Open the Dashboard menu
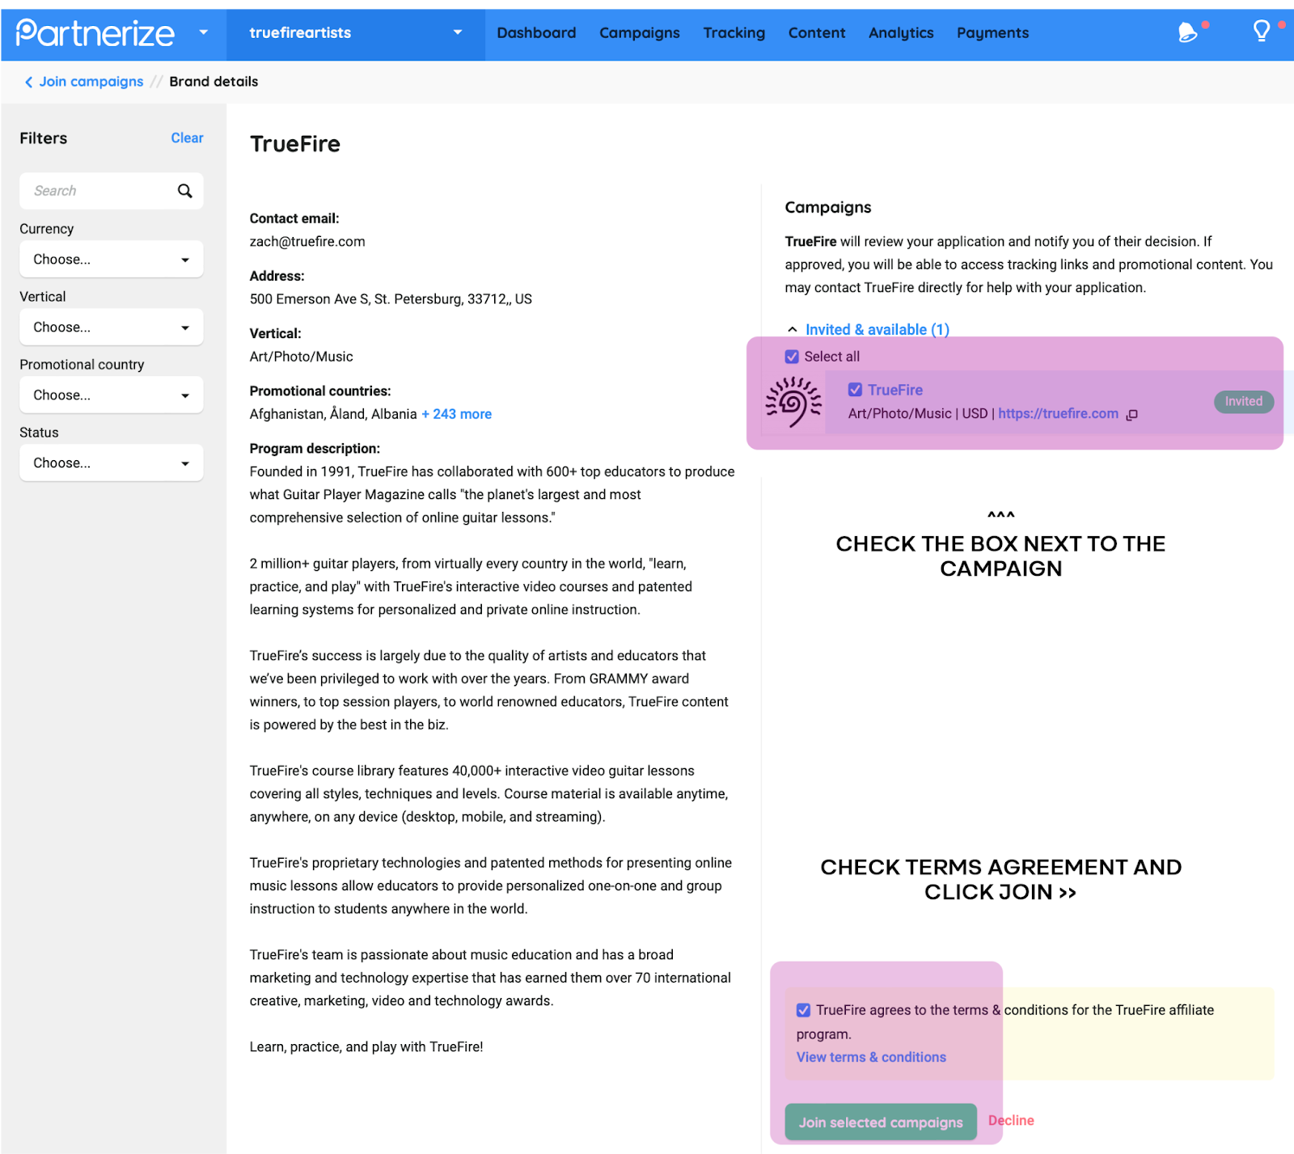 tap(536, 33)
